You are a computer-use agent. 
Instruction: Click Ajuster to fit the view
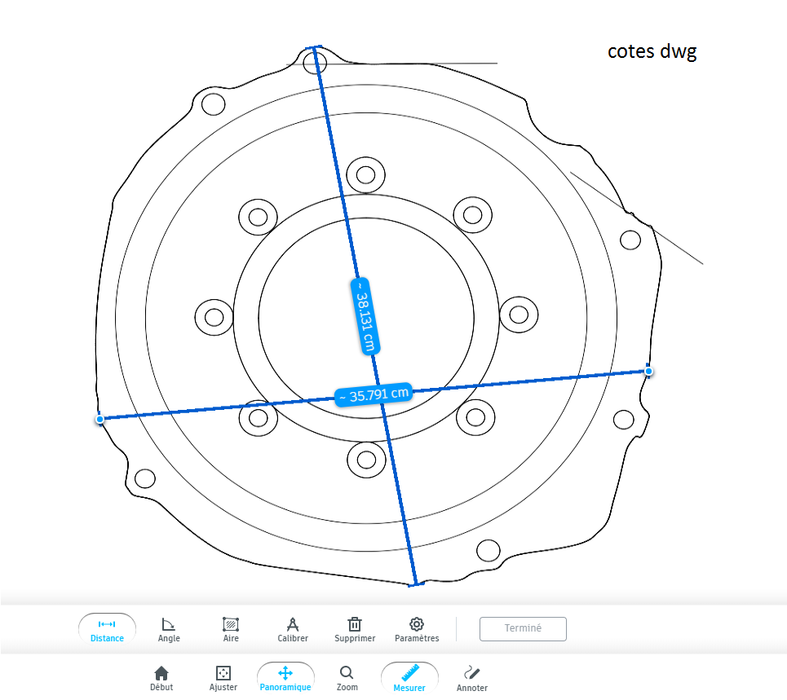point(223,679)
